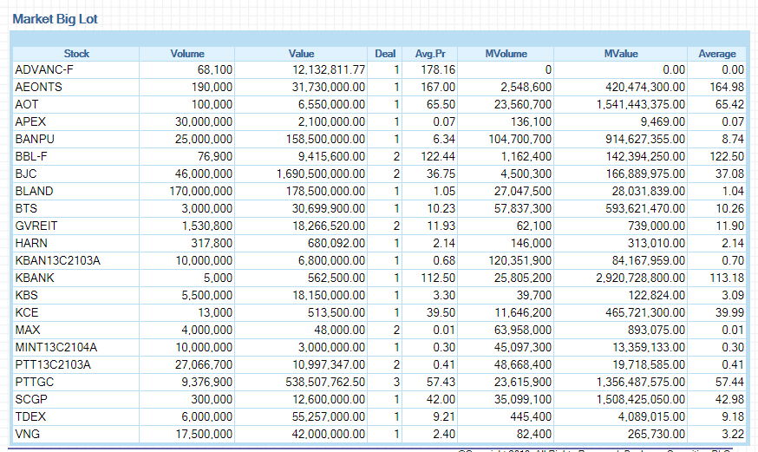The width and height of the screenshot is (758, 452).
Task: Click the Stock column header
Action: 76,54
